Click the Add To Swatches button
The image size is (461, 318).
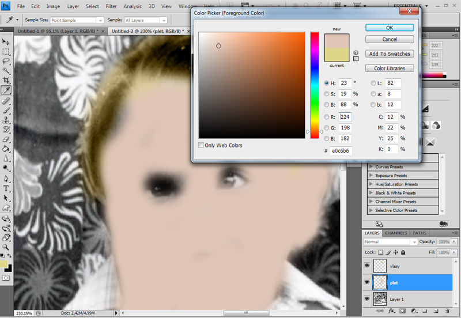pos(390,54)
